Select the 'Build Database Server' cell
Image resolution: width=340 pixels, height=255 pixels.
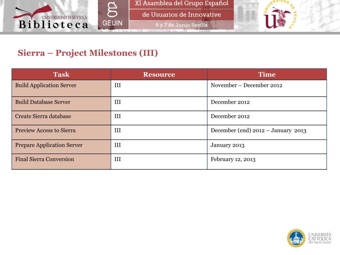61,104
